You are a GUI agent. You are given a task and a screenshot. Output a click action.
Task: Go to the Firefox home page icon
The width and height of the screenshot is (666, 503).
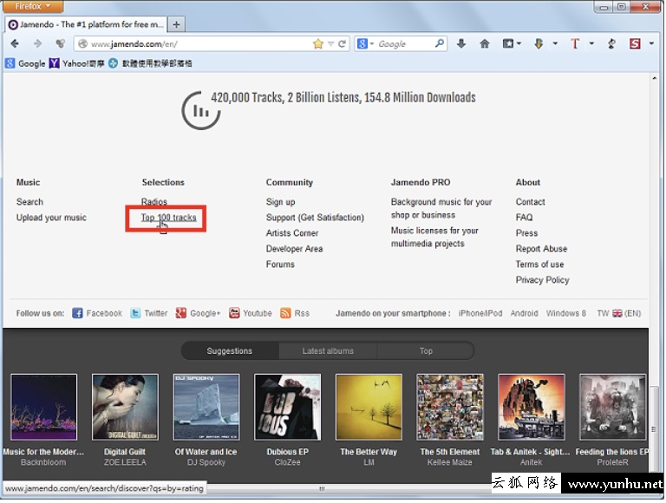(484, 43)
